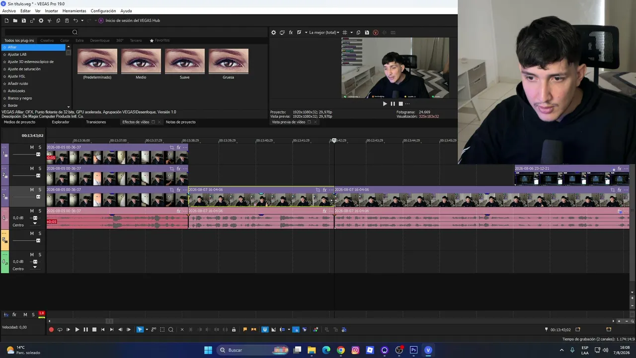This screenshot has height=358, width=636.
Task: Open more preview transport options ellipsis
Action: (x=408, y=104)
